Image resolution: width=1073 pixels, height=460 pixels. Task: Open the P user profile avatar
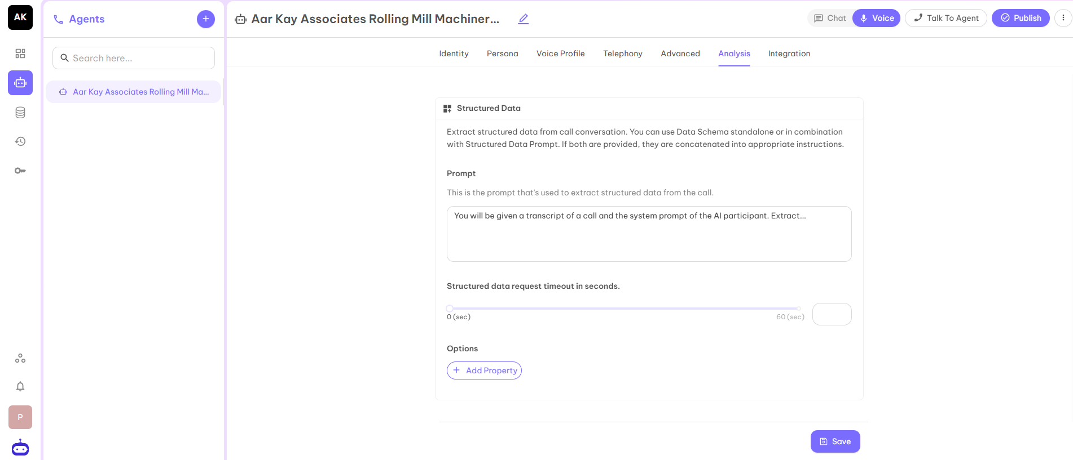coord(20,417)
